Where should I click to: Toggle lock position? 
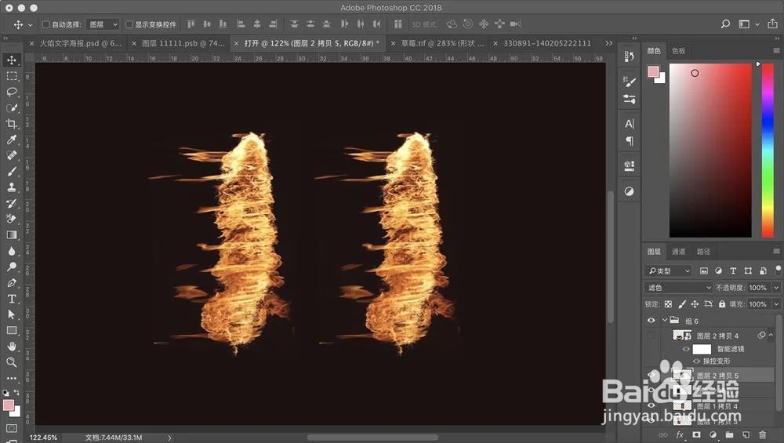pos(695,304)
